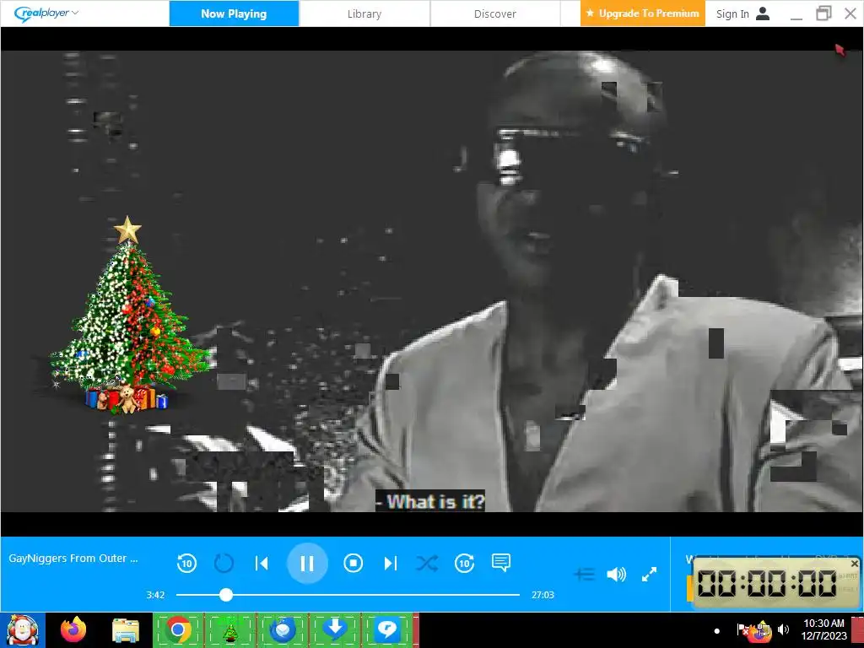Click the Sign In link
The image size is (864, 648).
click(732, 13)
